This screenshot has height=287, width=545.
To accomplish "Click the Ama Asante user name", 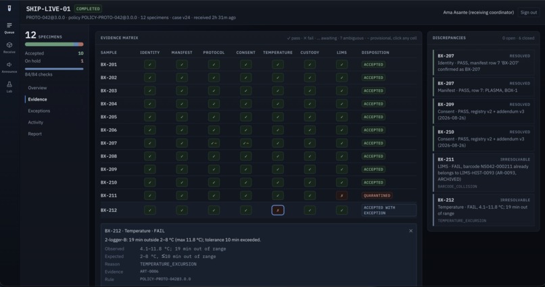I will pyautogui.click(x=478, y=12).
